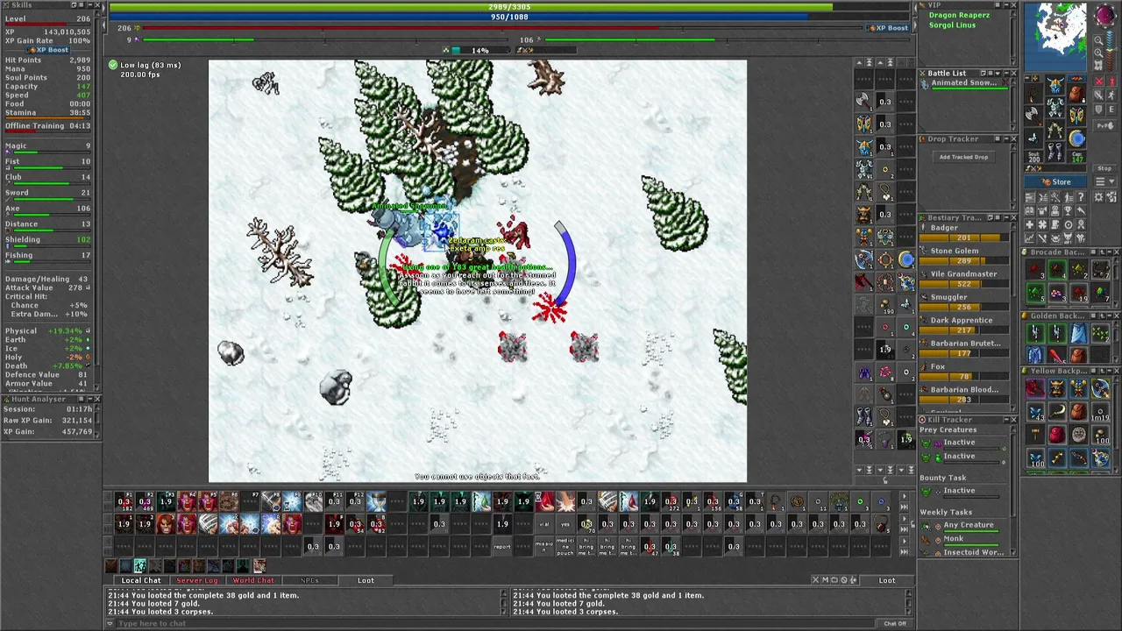Open the left Loot chat tab
This screenshot has width=1122, height=631.
[366, 580]
